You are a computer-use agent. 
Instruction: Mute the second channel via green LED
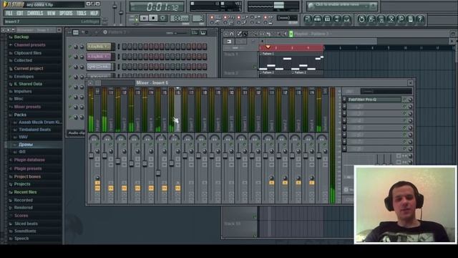(x=70, y=57)
